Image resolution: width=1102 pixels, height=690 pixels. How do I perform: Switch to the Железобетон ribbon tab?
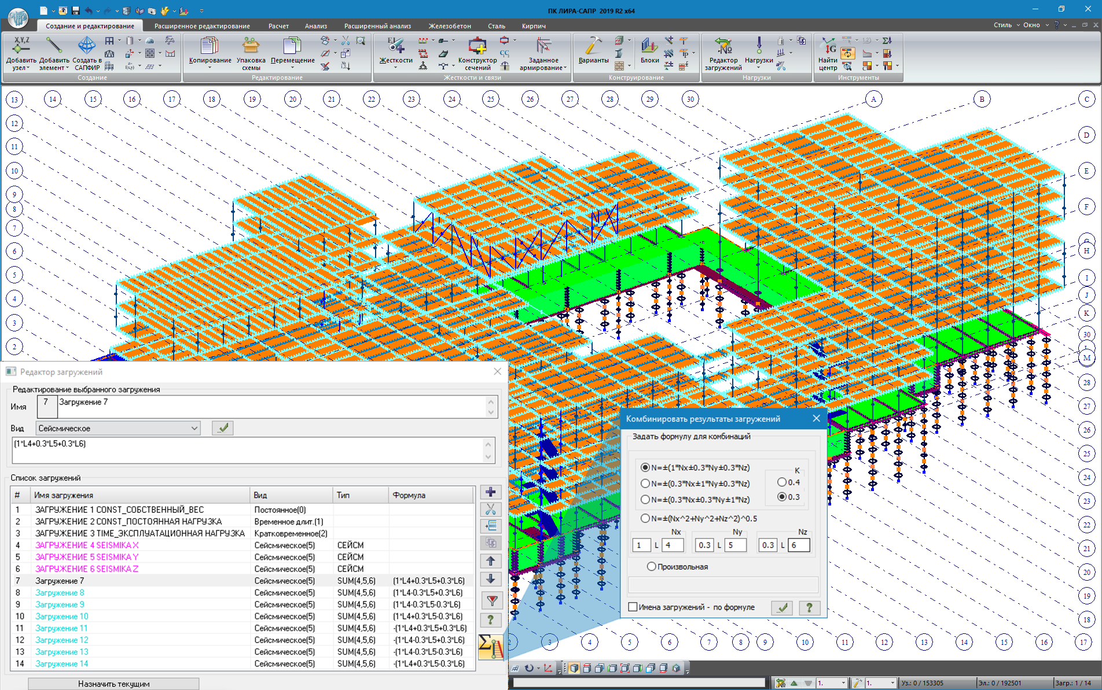[x=450, y=26]
